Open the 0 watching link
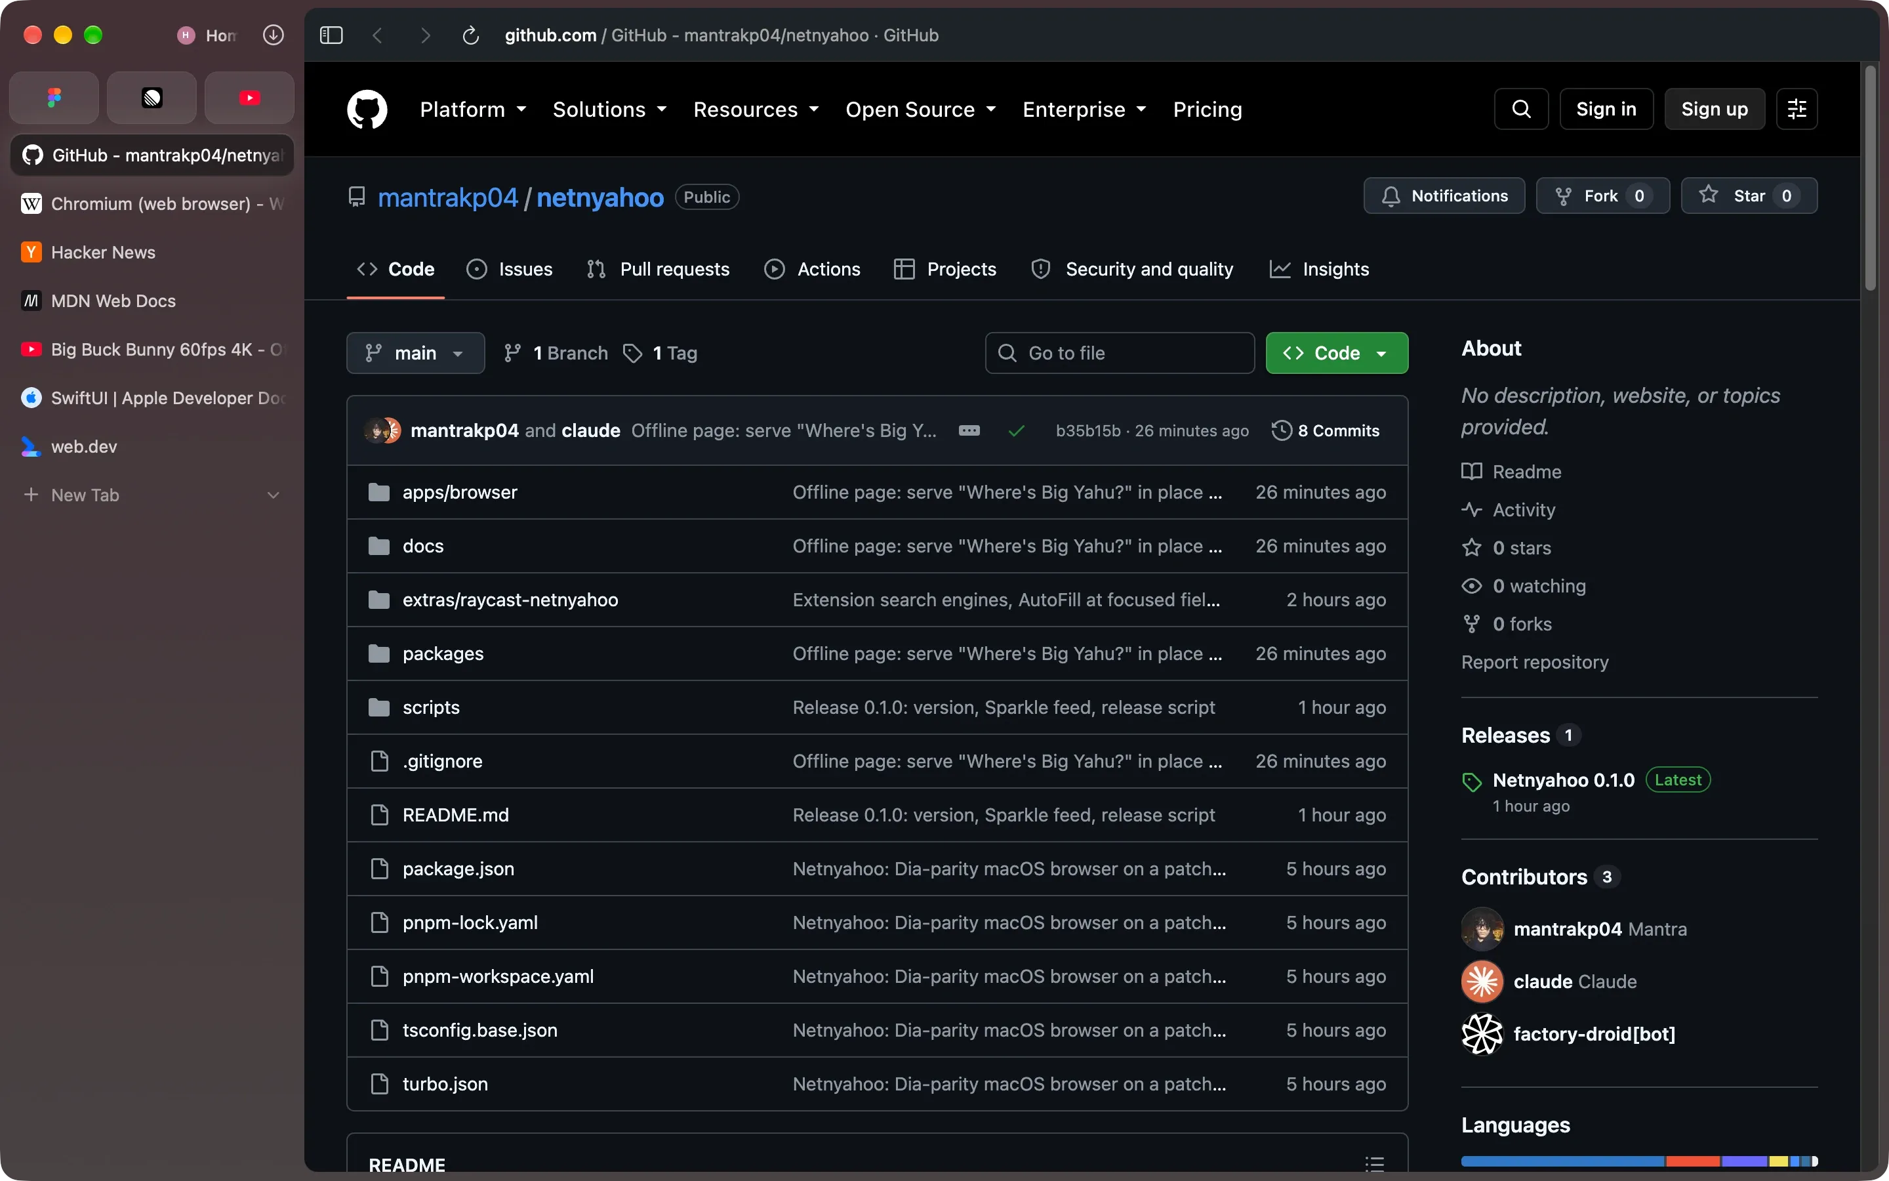Screen dimensions: 1889x1181 click(1524, 586)
